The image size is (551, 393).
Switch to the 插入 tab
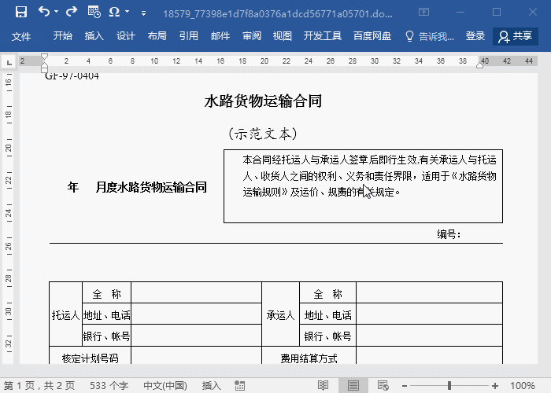tap(94, 36)
